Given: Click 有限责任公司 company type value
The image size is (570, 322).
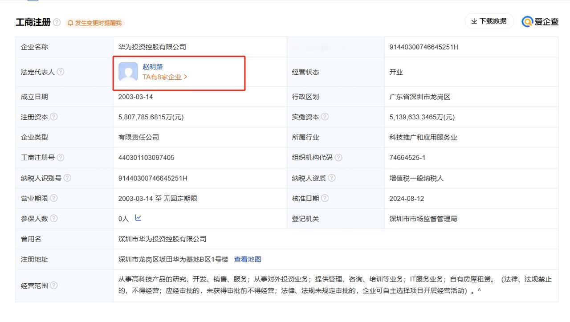Looking at the screenshot, I should pyautogui.click(x=138, y=137).
